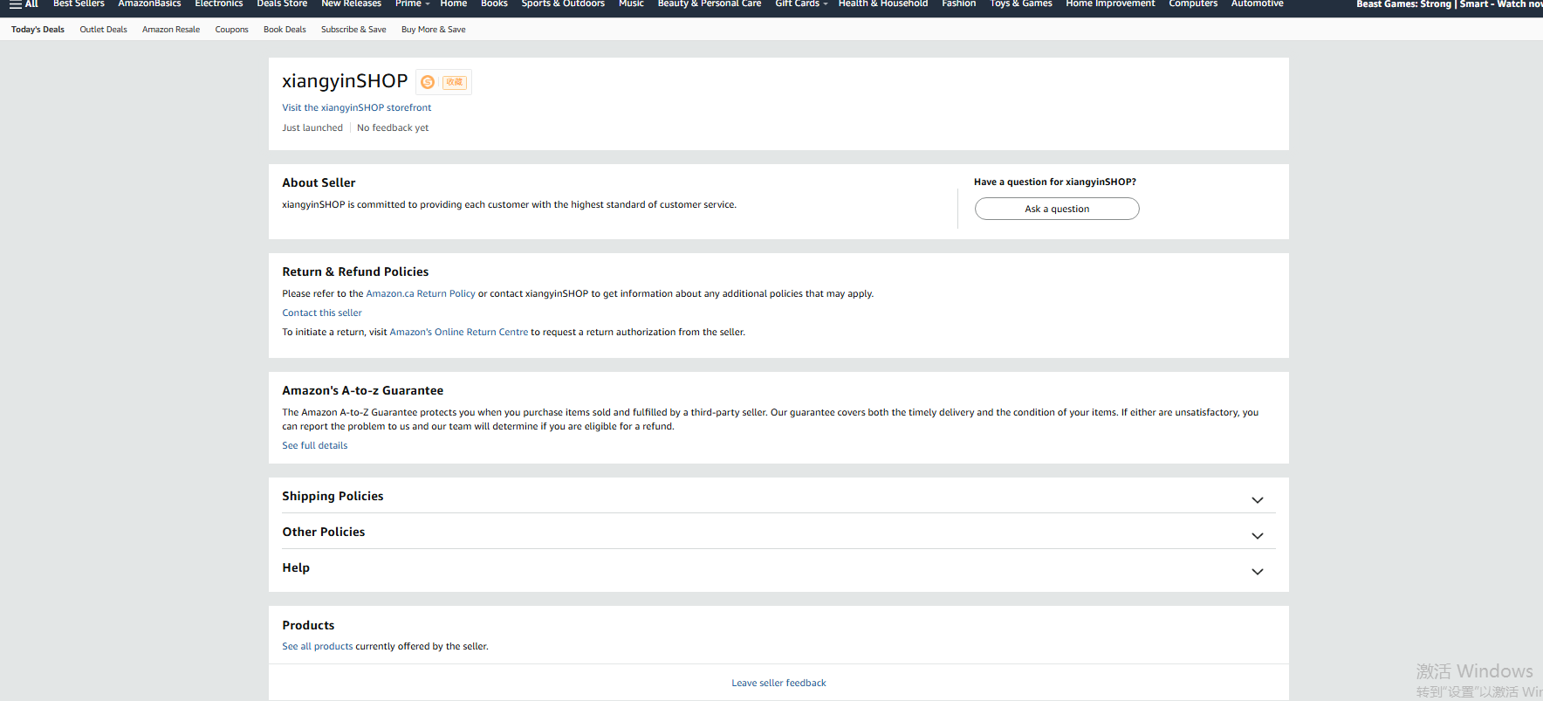Open the Books category
1543x701 pixels.
[494, 4]
